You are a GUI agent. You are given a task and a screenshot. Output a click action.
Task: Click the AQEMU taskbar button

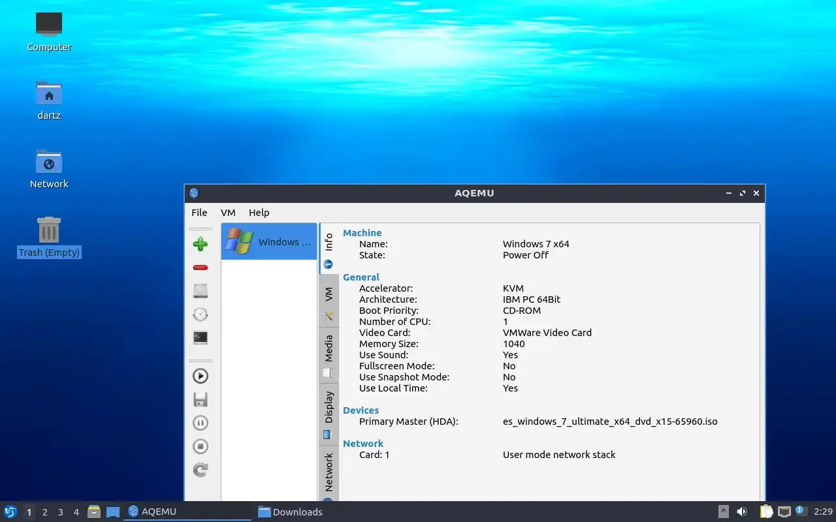pos(187,512)
